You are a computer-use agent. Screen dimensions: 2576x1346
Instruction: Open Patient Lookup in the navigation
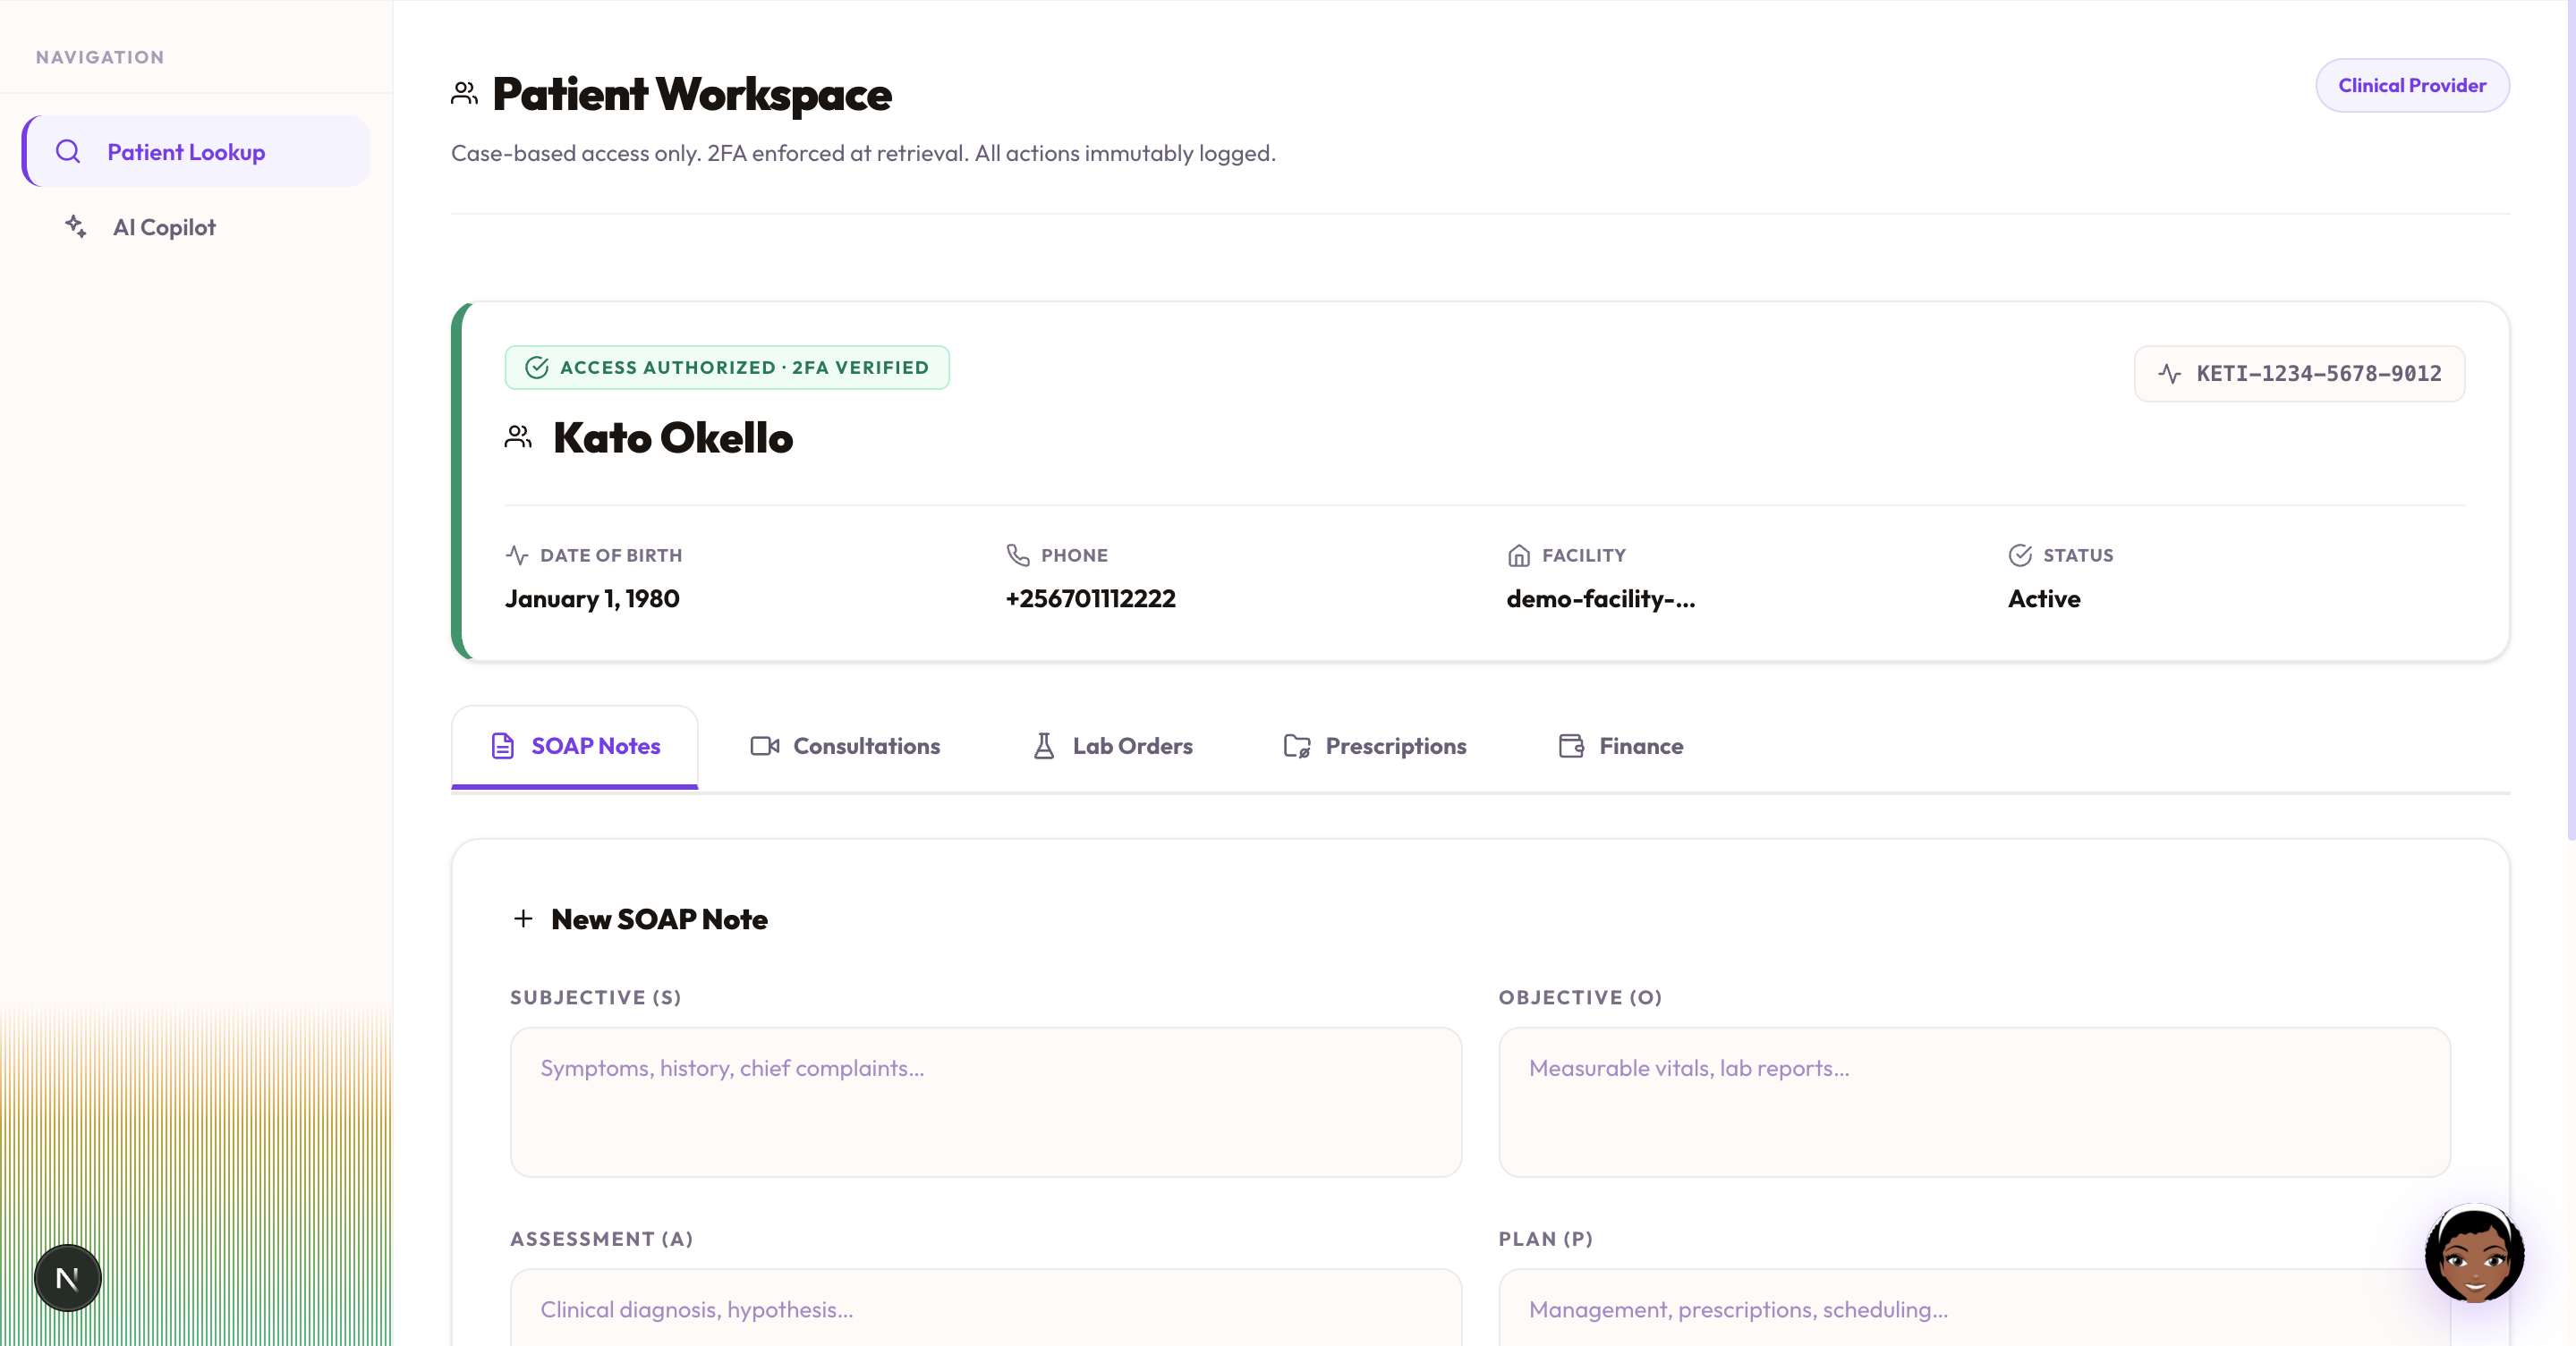pos(196,152)
